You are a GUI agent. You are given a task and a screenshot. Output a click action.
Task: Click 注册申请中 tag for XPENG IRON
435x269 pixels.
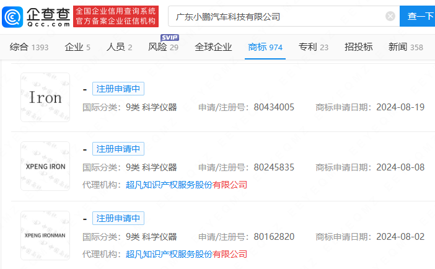pyautogui.click(x=118, y=149)
